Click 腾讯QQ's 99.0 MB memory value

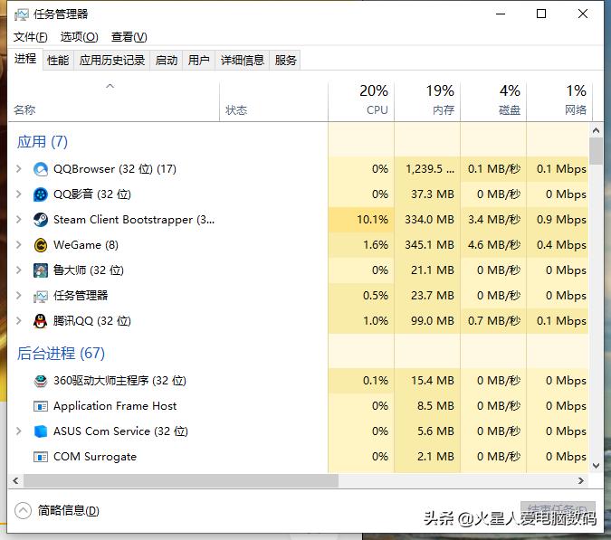tap(432, 321)
